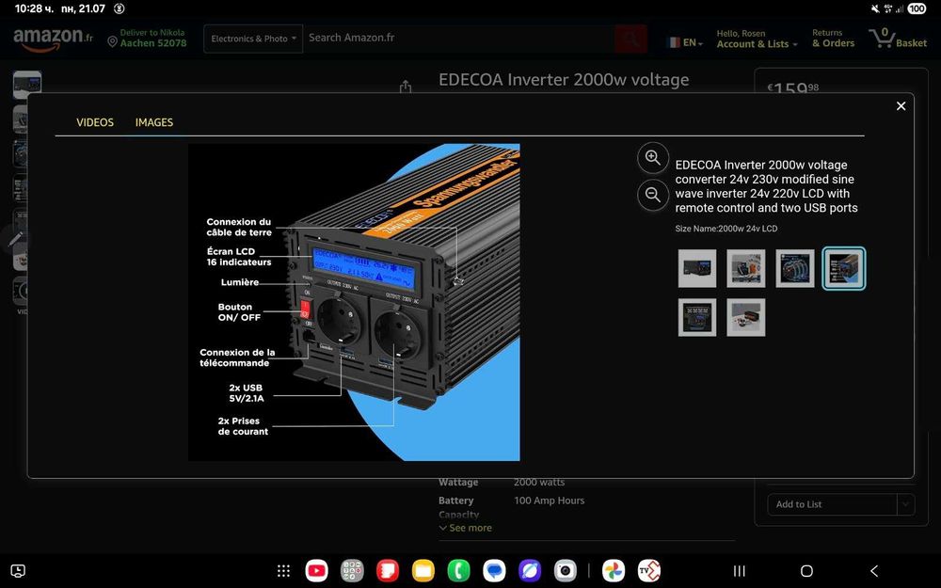Launch YouTube from the taskbar
The height and width of the screenshot is (588, 941).
point(317,571)
